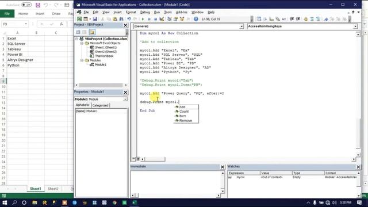
Task: Click the Excel Save icon beside AutoSave
Action: point(38,5)
